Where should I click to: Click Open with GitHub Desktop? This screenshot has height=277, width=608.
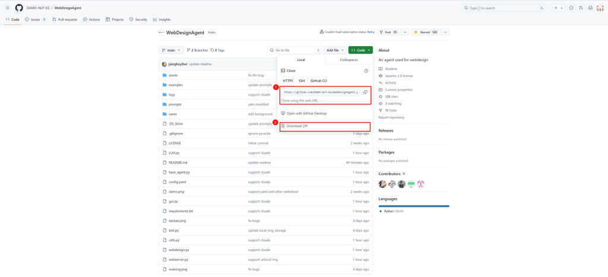click(306, 113)
